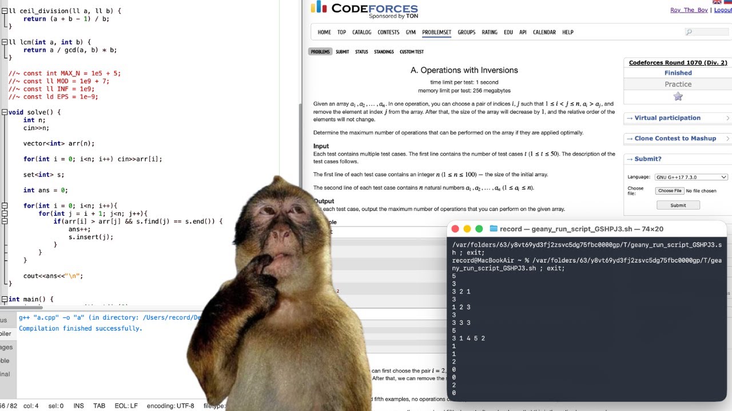This screenshot has height=411, width=732.
Task: Click the "encoding: UTF-8" status bar entry
Action: point(170,406)
